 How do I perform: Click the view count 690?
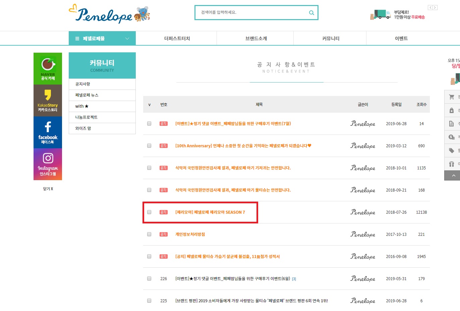[x=421, y=146]
